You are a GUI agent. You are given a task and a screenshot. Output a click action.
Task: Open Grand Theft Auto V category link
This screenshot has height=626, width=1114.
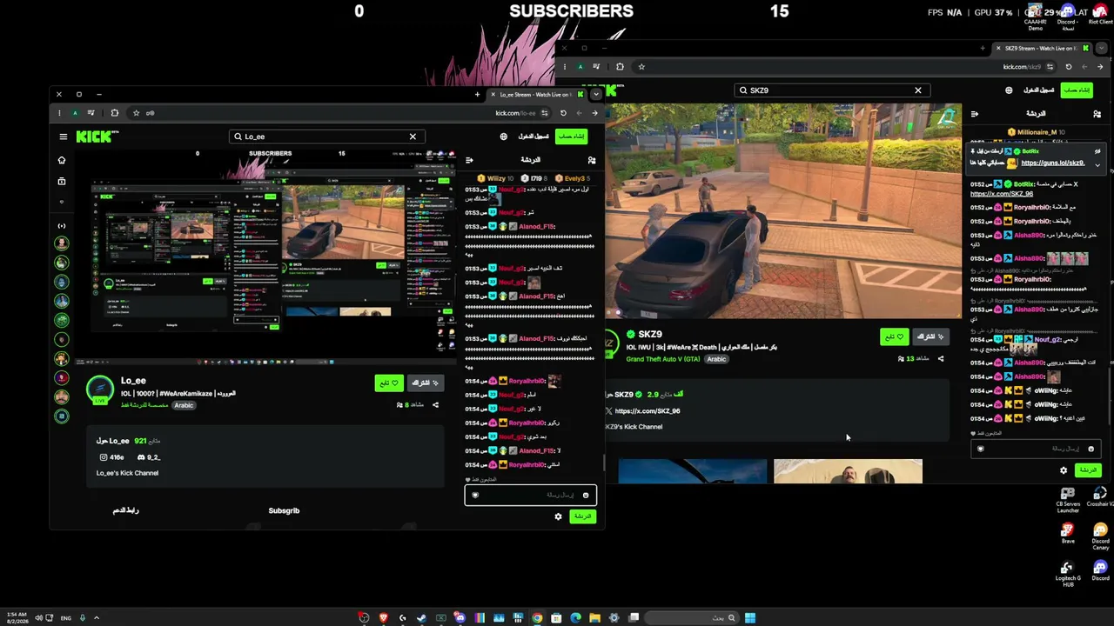coord(663,359)
